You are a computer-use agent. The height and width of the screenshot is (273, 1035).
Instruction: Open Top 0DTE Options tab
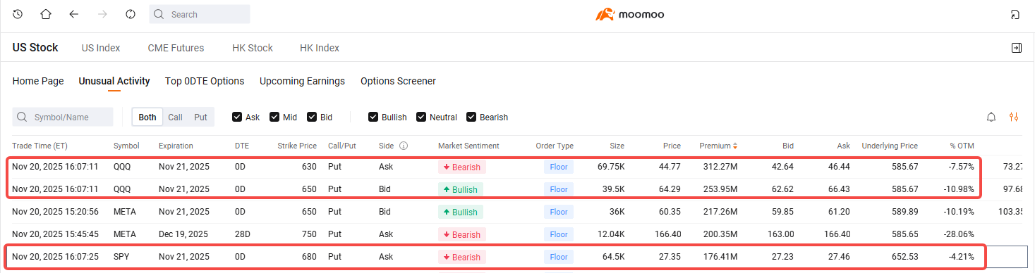[x=205, y=81]
